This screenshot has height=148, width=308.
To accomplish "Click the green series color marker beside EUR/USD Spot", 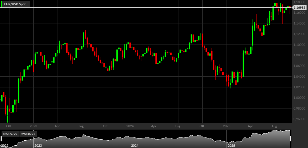I will coord(2,4).
